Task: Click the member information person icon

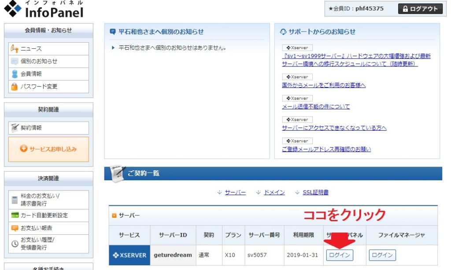Action: (x=15, y=74)
